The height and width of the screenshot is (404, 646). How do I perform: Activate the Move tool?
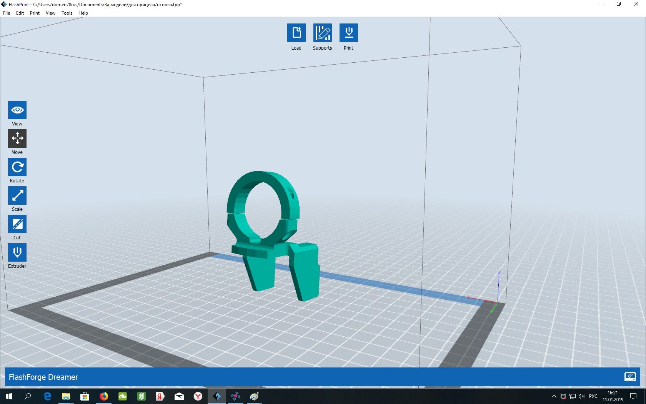(x=17, y=139)
